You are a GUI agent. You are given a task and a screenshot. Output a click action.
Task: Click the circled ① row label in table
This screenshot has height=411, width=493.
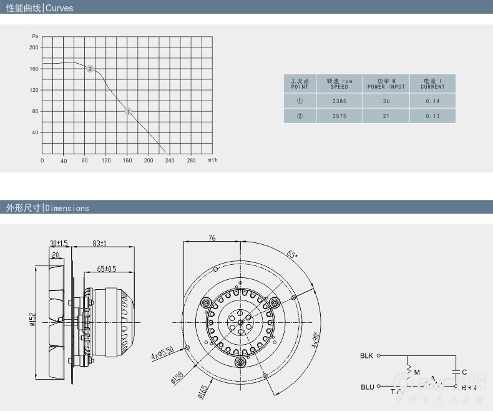pyautogui.click(x=300, y=101)
